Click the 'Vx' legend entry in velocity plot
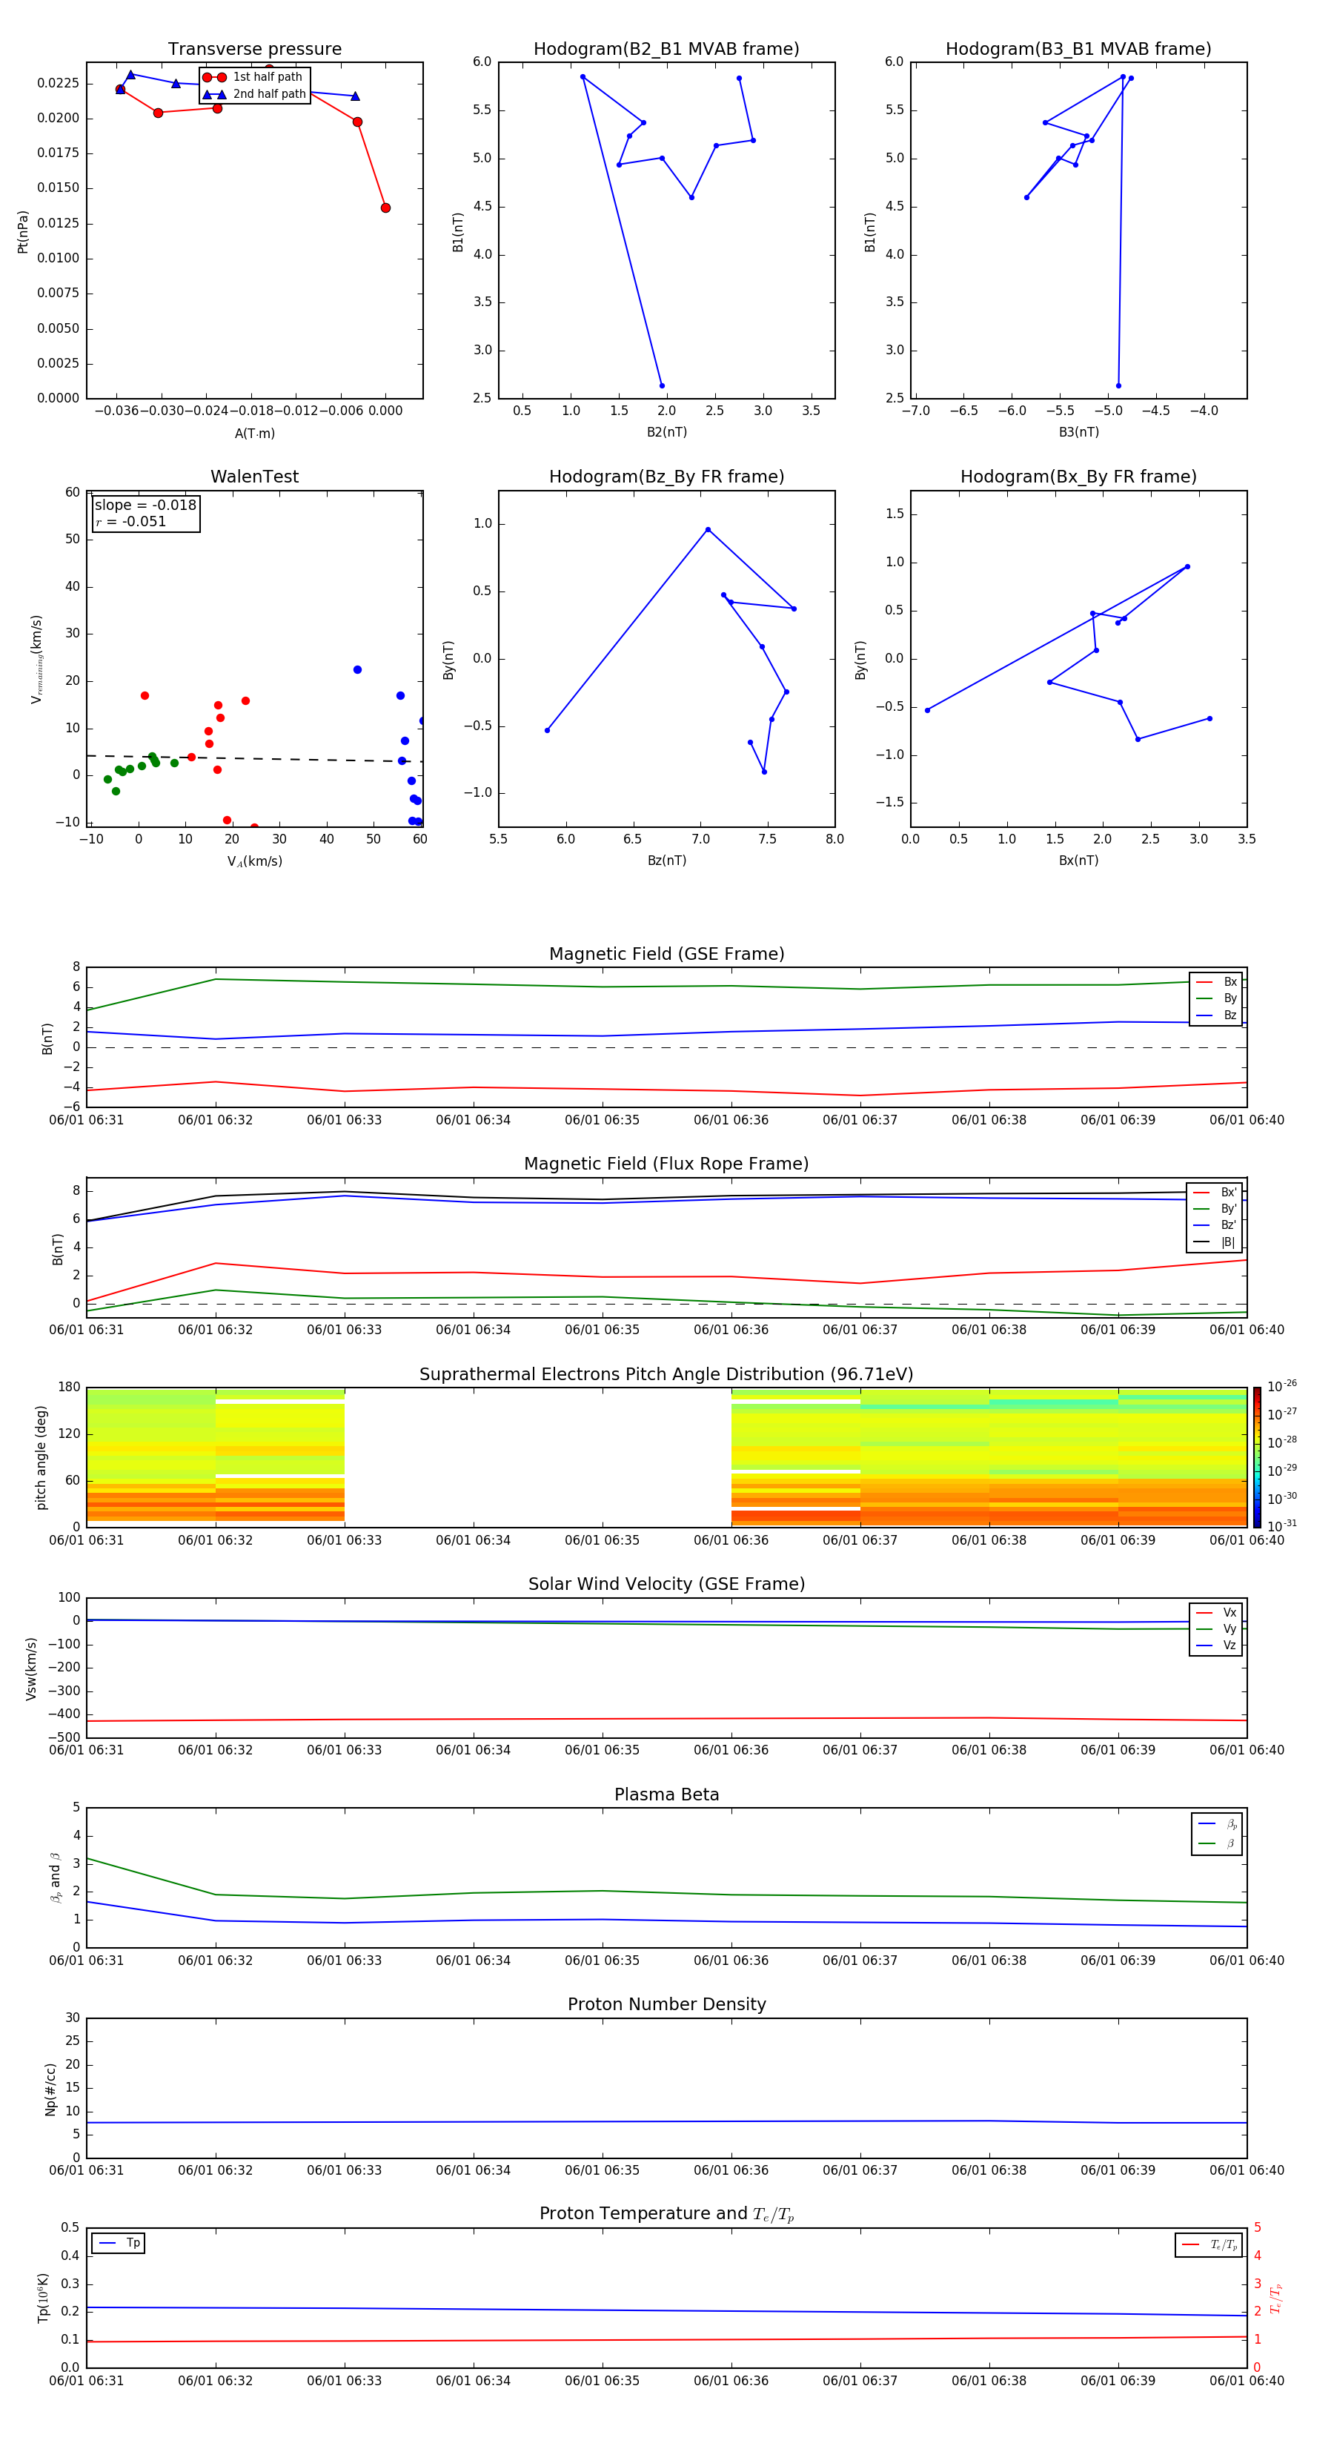The image size is (1334, 2446). 1216,1612
